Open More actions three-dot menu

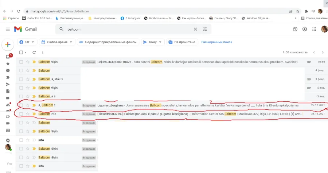click(x=43, y=52)
